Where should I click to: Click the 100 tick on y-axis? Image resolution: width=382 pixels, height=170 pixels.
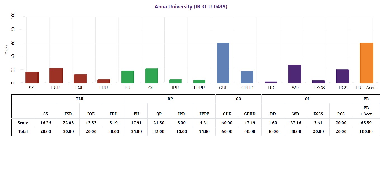(13, 16)
